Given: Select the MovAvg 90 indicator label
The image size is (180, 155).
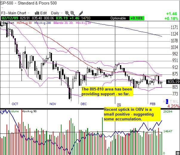Looking at the screenshot, I should [29, 111].
